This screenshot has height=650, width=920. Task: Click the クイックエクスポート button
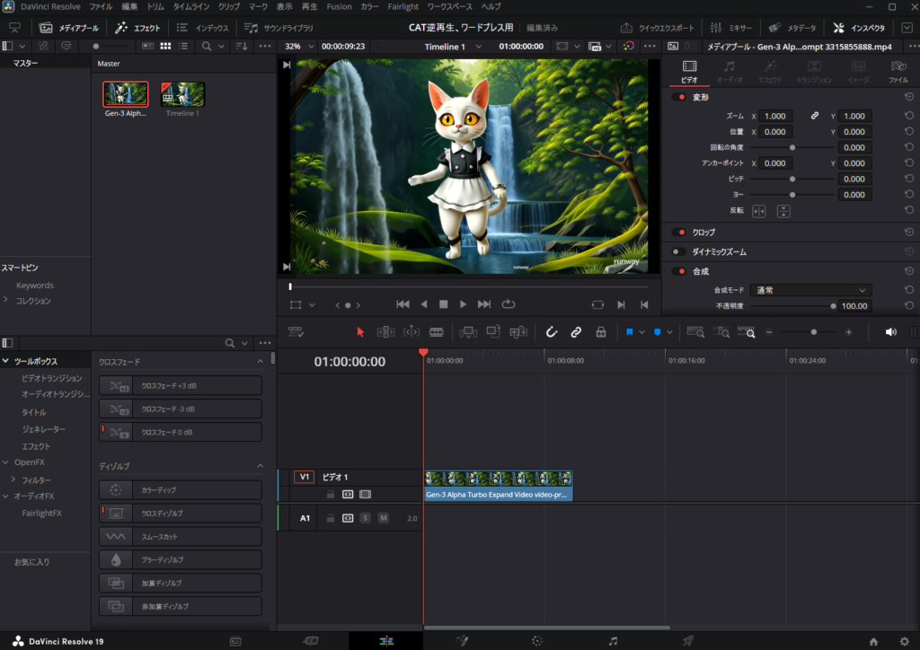pos(660,28)
